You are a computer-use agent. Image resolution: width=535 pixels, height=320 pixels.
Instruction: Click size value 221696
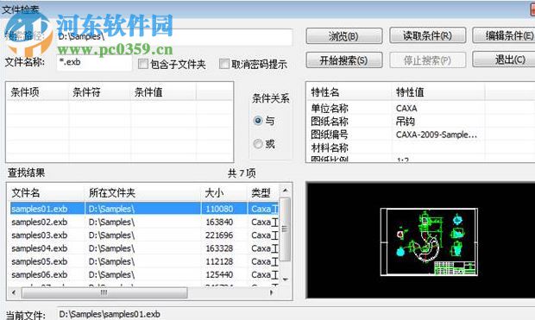[x=219, y=235]
